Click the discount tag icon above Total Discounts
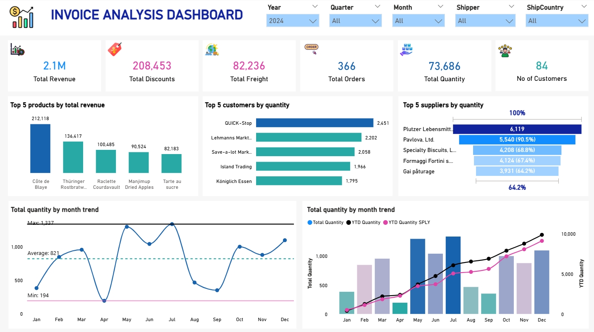This screenshot has width=594, height=332. point(115,49)
